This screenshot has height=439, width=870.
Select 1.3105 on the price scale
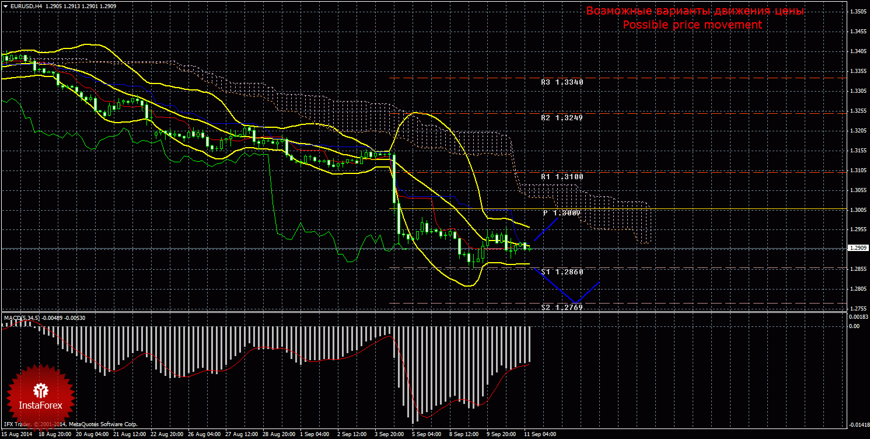(859, 170)
